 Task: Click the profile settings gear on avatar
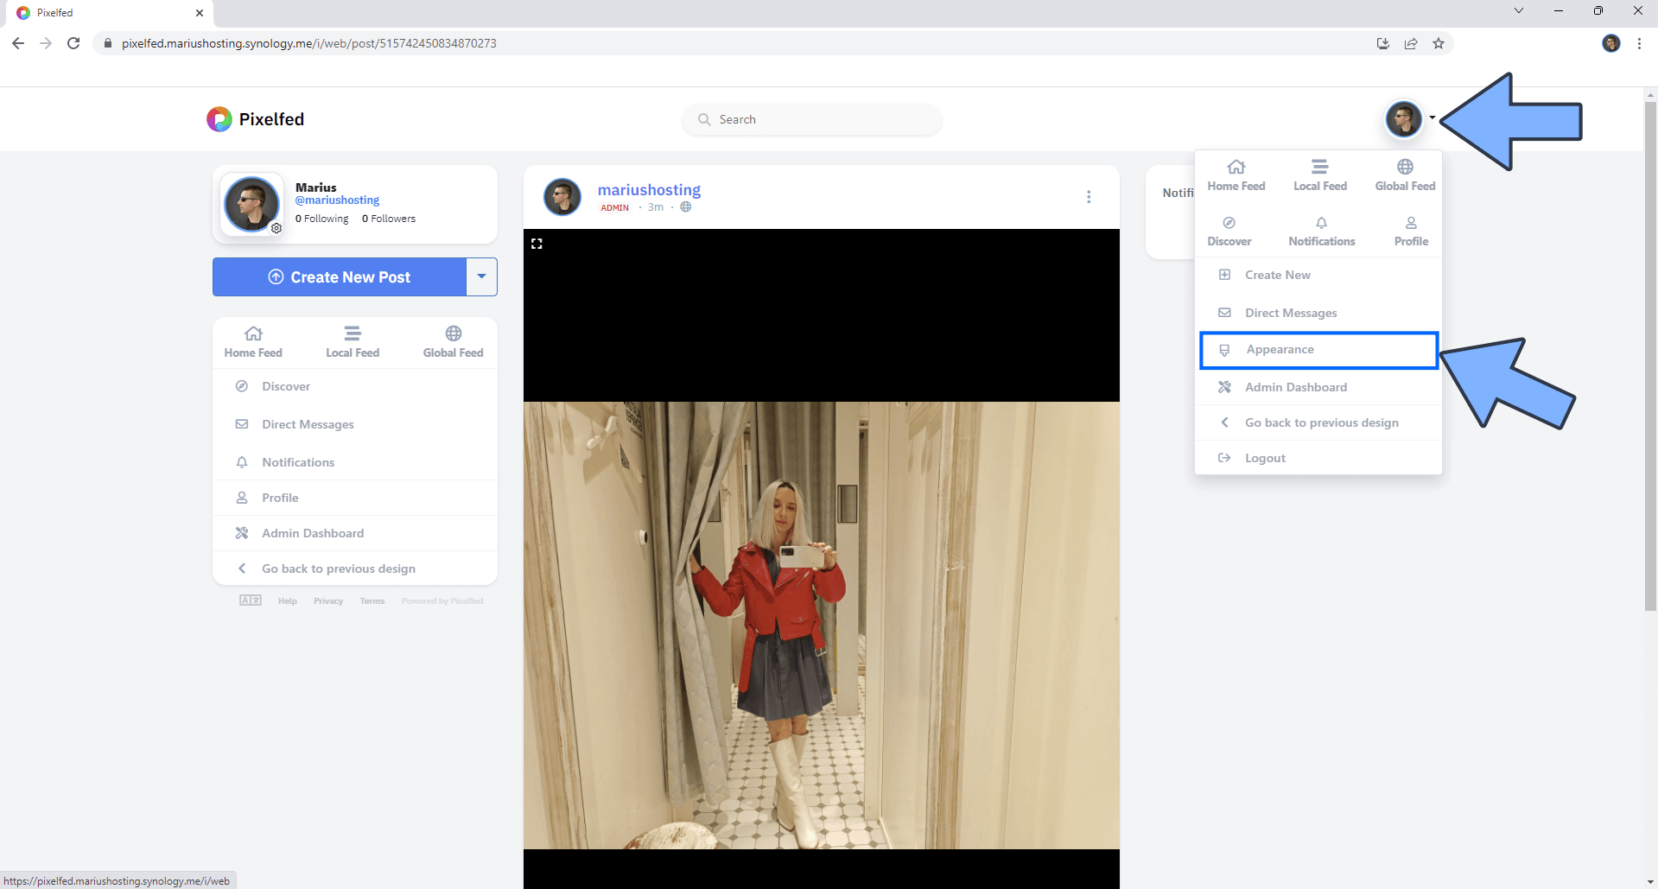click(x=276, y=228)
